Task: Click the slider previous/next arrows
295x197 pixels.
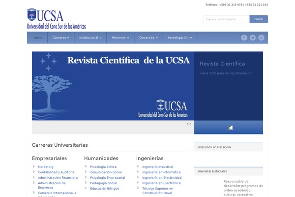Action: (x=189, y=124)
